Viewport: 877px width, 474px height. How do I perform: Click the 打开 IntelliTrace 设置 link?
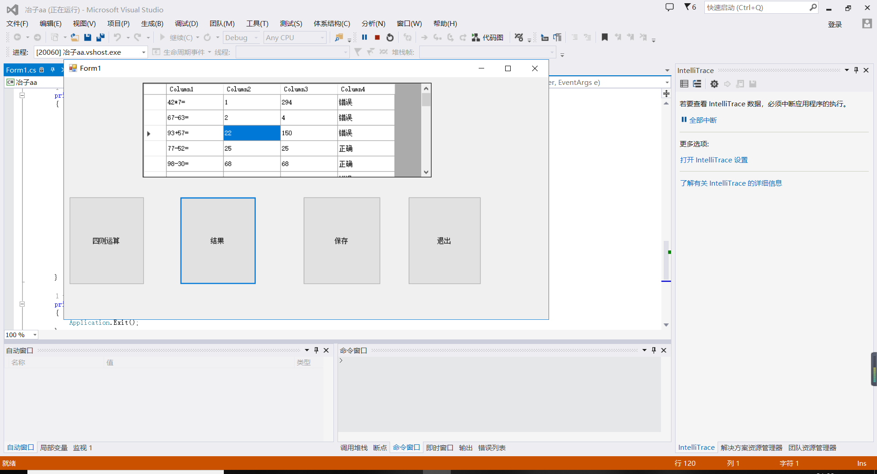coord(713,160)
